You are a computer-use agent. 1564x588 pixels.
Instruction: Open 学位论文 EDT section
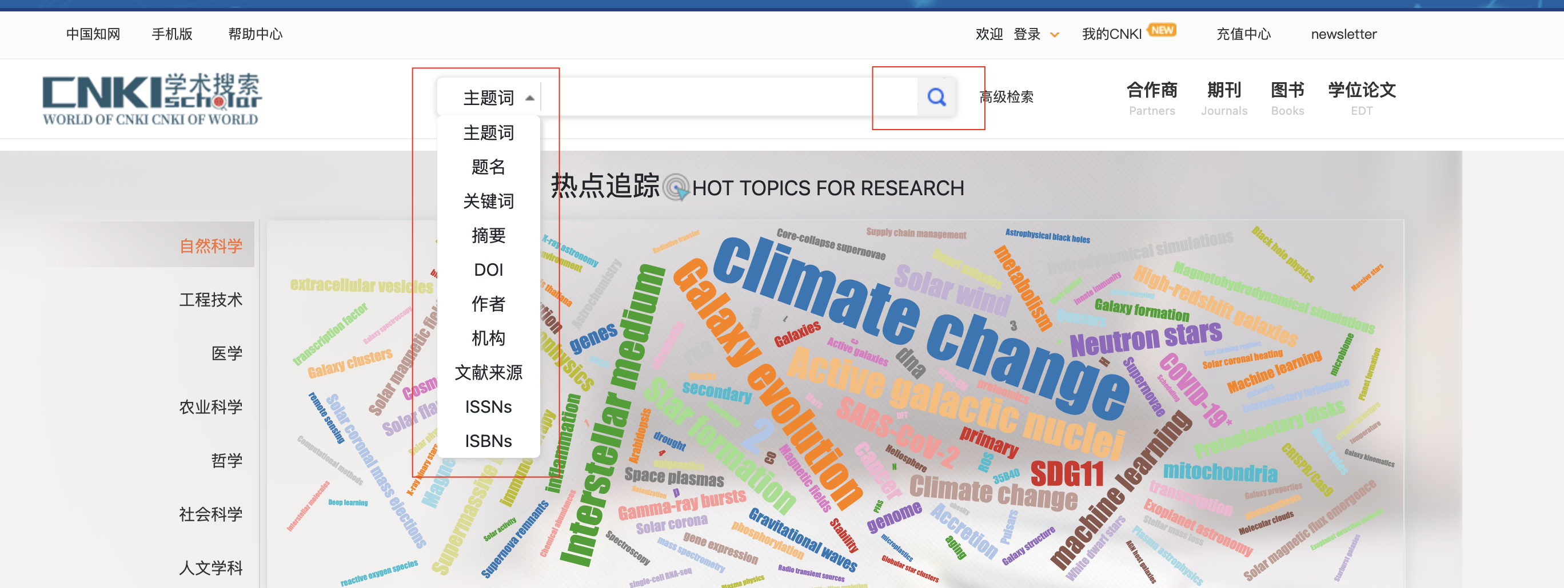tap(1362, 98)
